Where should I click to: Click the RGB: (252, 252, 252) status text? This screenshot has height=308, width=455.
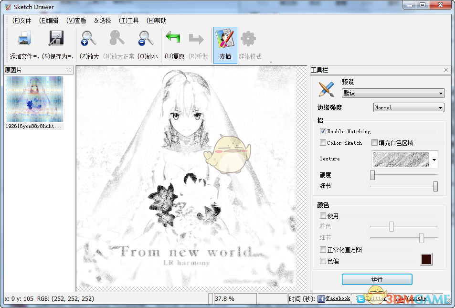tap(65, 299)
